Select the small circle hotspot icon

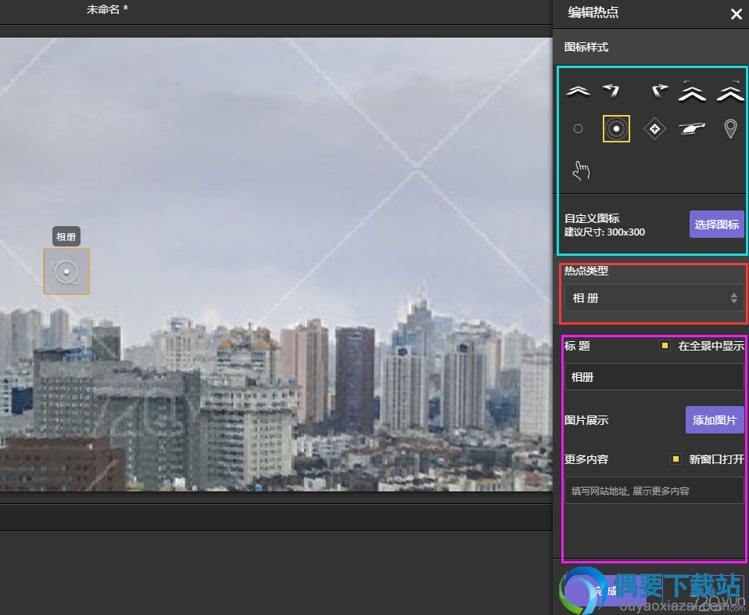578,128
